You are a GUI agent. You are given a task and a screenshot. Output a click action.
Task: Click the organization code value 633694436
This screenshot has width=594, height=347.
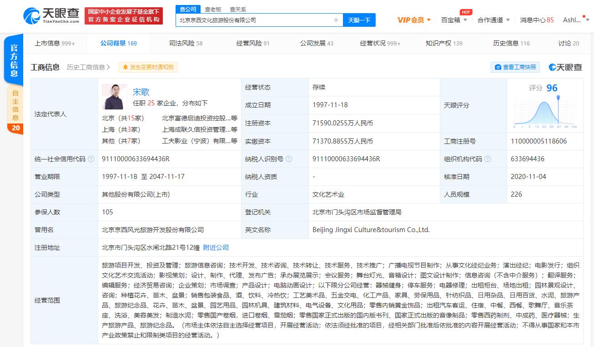[528, 159]
